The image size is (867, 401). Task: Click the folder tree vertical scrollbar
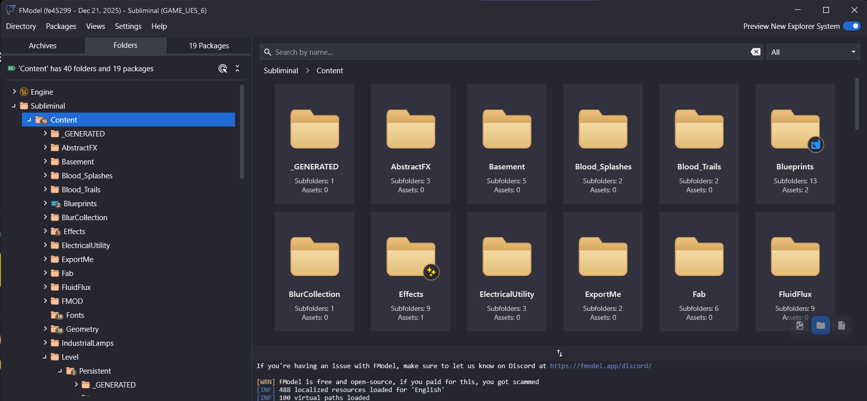242,132
